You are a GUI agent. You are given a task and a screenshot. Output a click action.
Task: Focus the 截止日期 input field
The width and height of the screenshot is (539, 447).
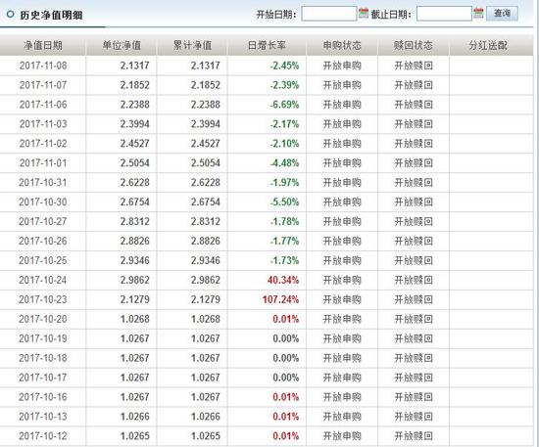pos(444,14)
